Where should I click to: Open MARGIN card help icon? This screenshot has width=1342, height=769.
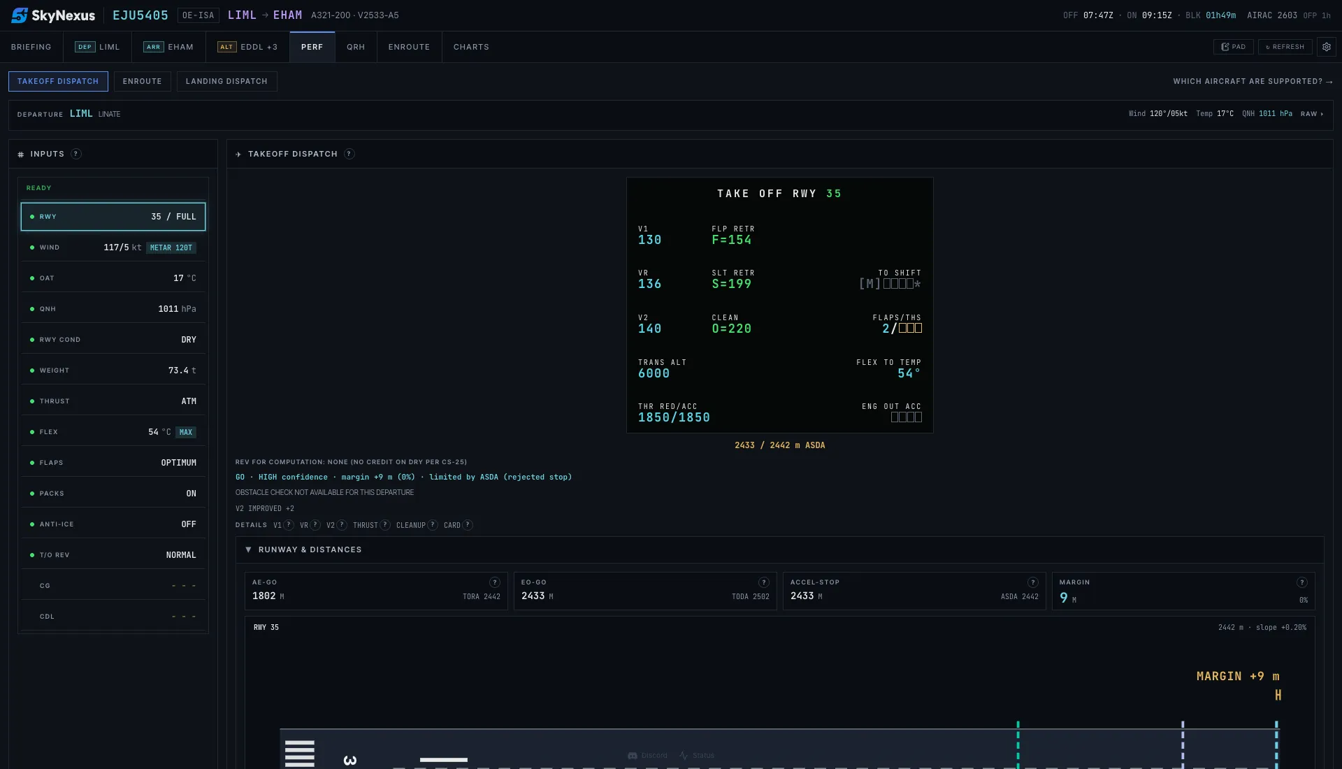coord(1302,582)
